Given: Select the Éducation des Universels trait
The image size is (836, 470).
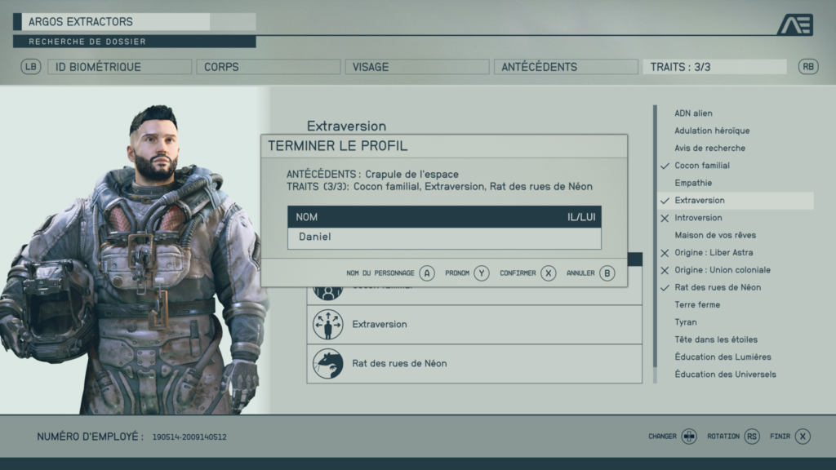Looking at the screenshot, I should click(725, 374).
